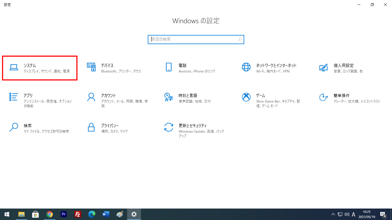Open FileZilla from the taskbar
392x220 pixels.
point(77,214)
